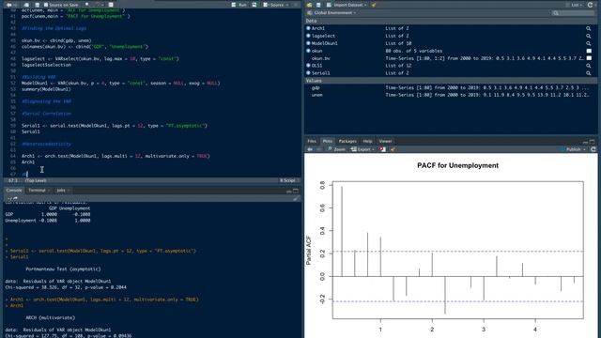Screen dimensions: 601x338
Task: Click line with Arch1 <- arch.test in editor
Action: 116,156
